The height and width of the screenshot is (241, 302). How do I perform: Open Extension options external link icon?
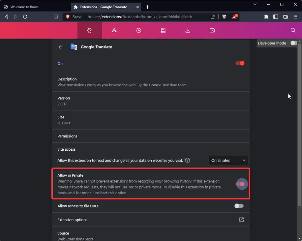click(x=242, y=220)
